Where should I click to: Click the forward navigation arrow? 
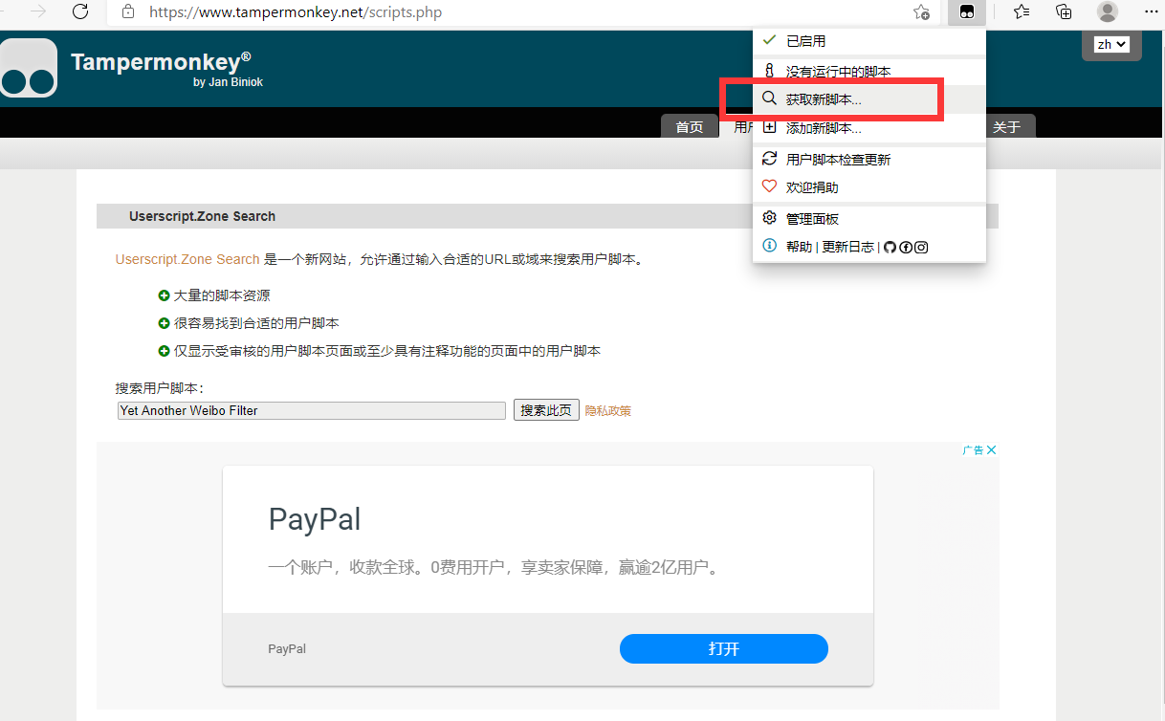(x=38, y=11)
